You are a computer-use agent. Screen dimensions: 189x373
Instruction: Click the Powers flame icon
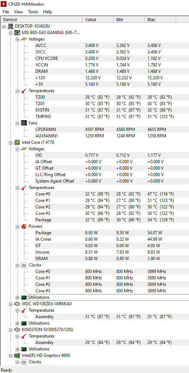pyautogui.click(x=24, y=226)
